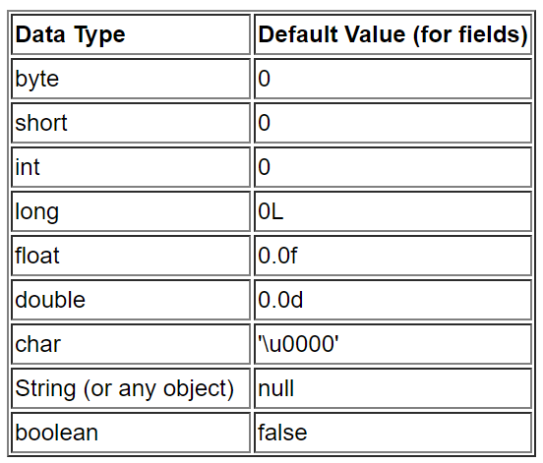Select the int data type cell
543x463 pixels.
(131, 167)
